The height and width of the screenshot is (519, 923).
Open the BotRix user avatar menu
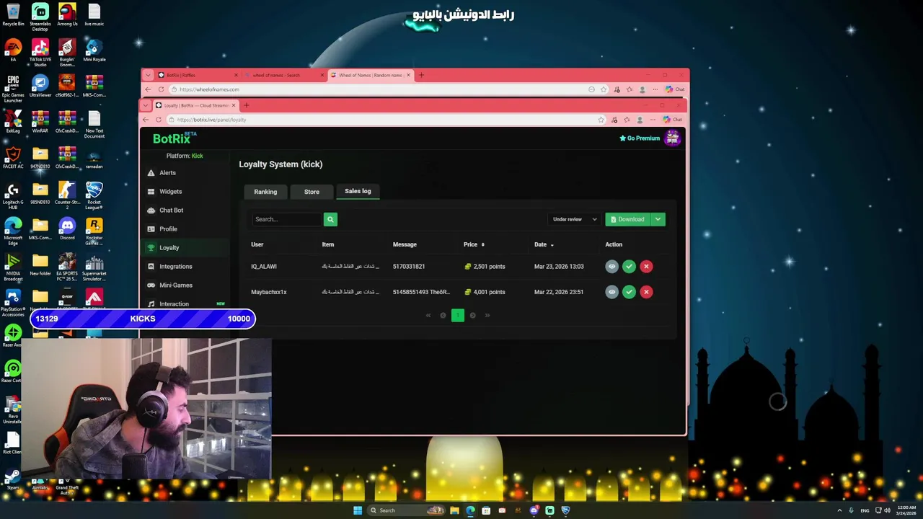pyautogui.click(x=672, y=138)
